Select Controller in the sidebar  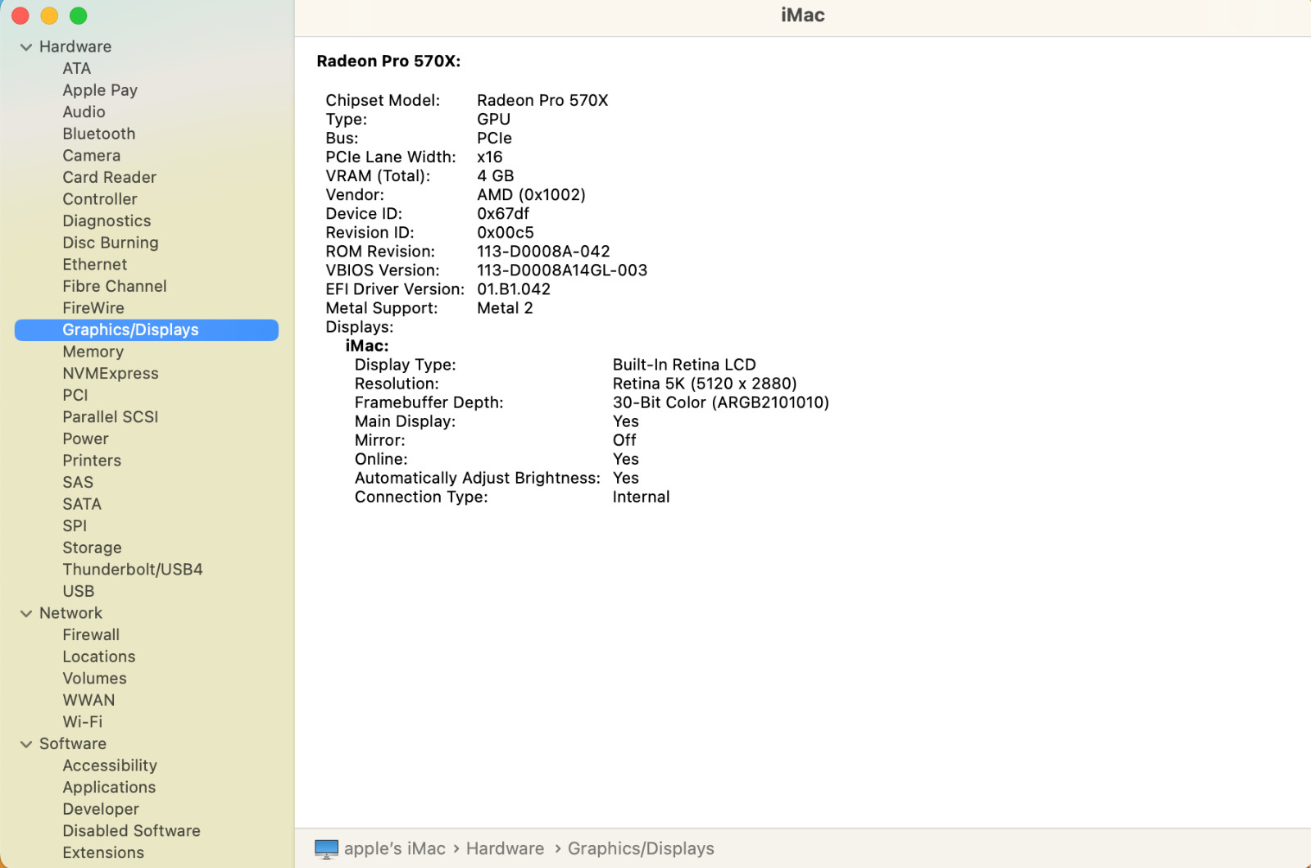click(x=100, y=199)
